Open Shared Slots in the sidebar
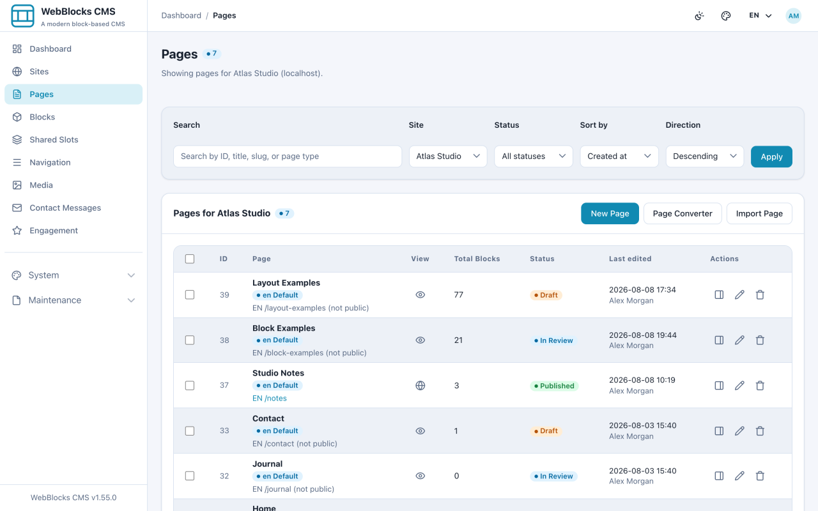This screenshot has width=818, height=511. click(73, 140)
